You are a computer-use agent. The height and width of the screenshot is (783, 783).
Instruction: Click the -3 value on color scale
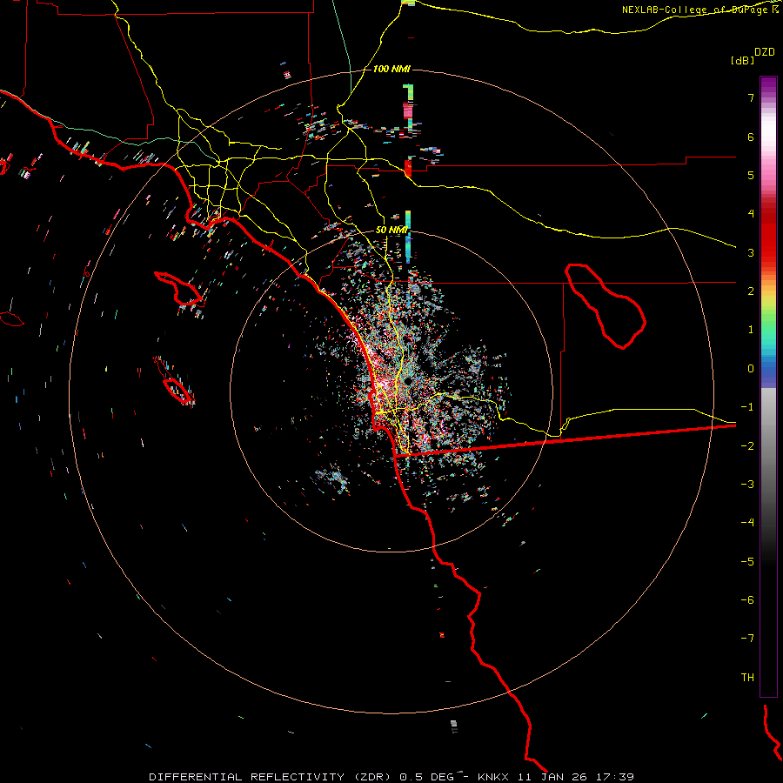[747, 485]
